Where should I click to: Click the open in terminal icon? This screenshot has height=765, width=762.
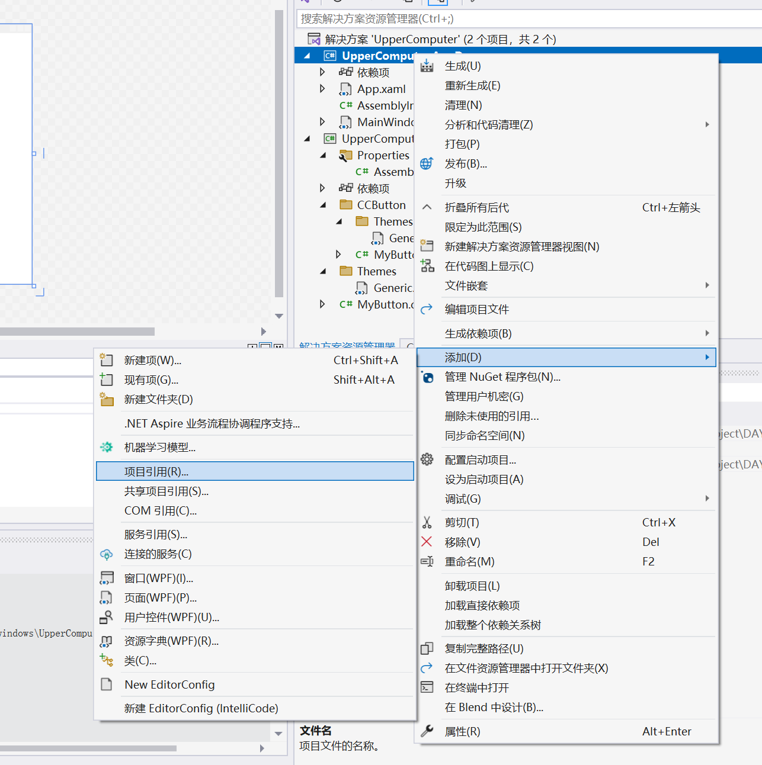coord(427,687)
